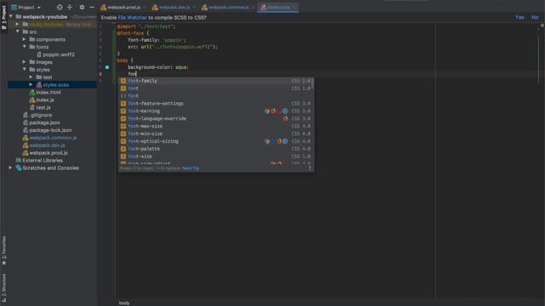The width and height of the screenshot is (545, 306).
Task: Open the File Watcher link in notification
Action: pos(133,17)
